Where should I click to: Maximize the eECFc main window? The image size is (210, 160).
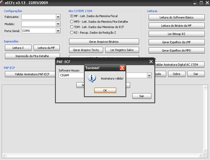click(201, 3)
